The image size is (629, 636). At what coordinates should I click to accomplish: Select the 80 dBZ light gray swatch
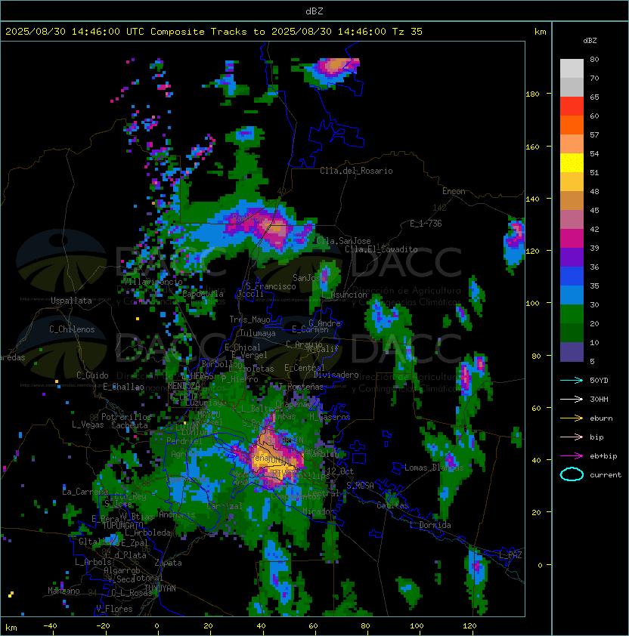(x=572, y=69)
